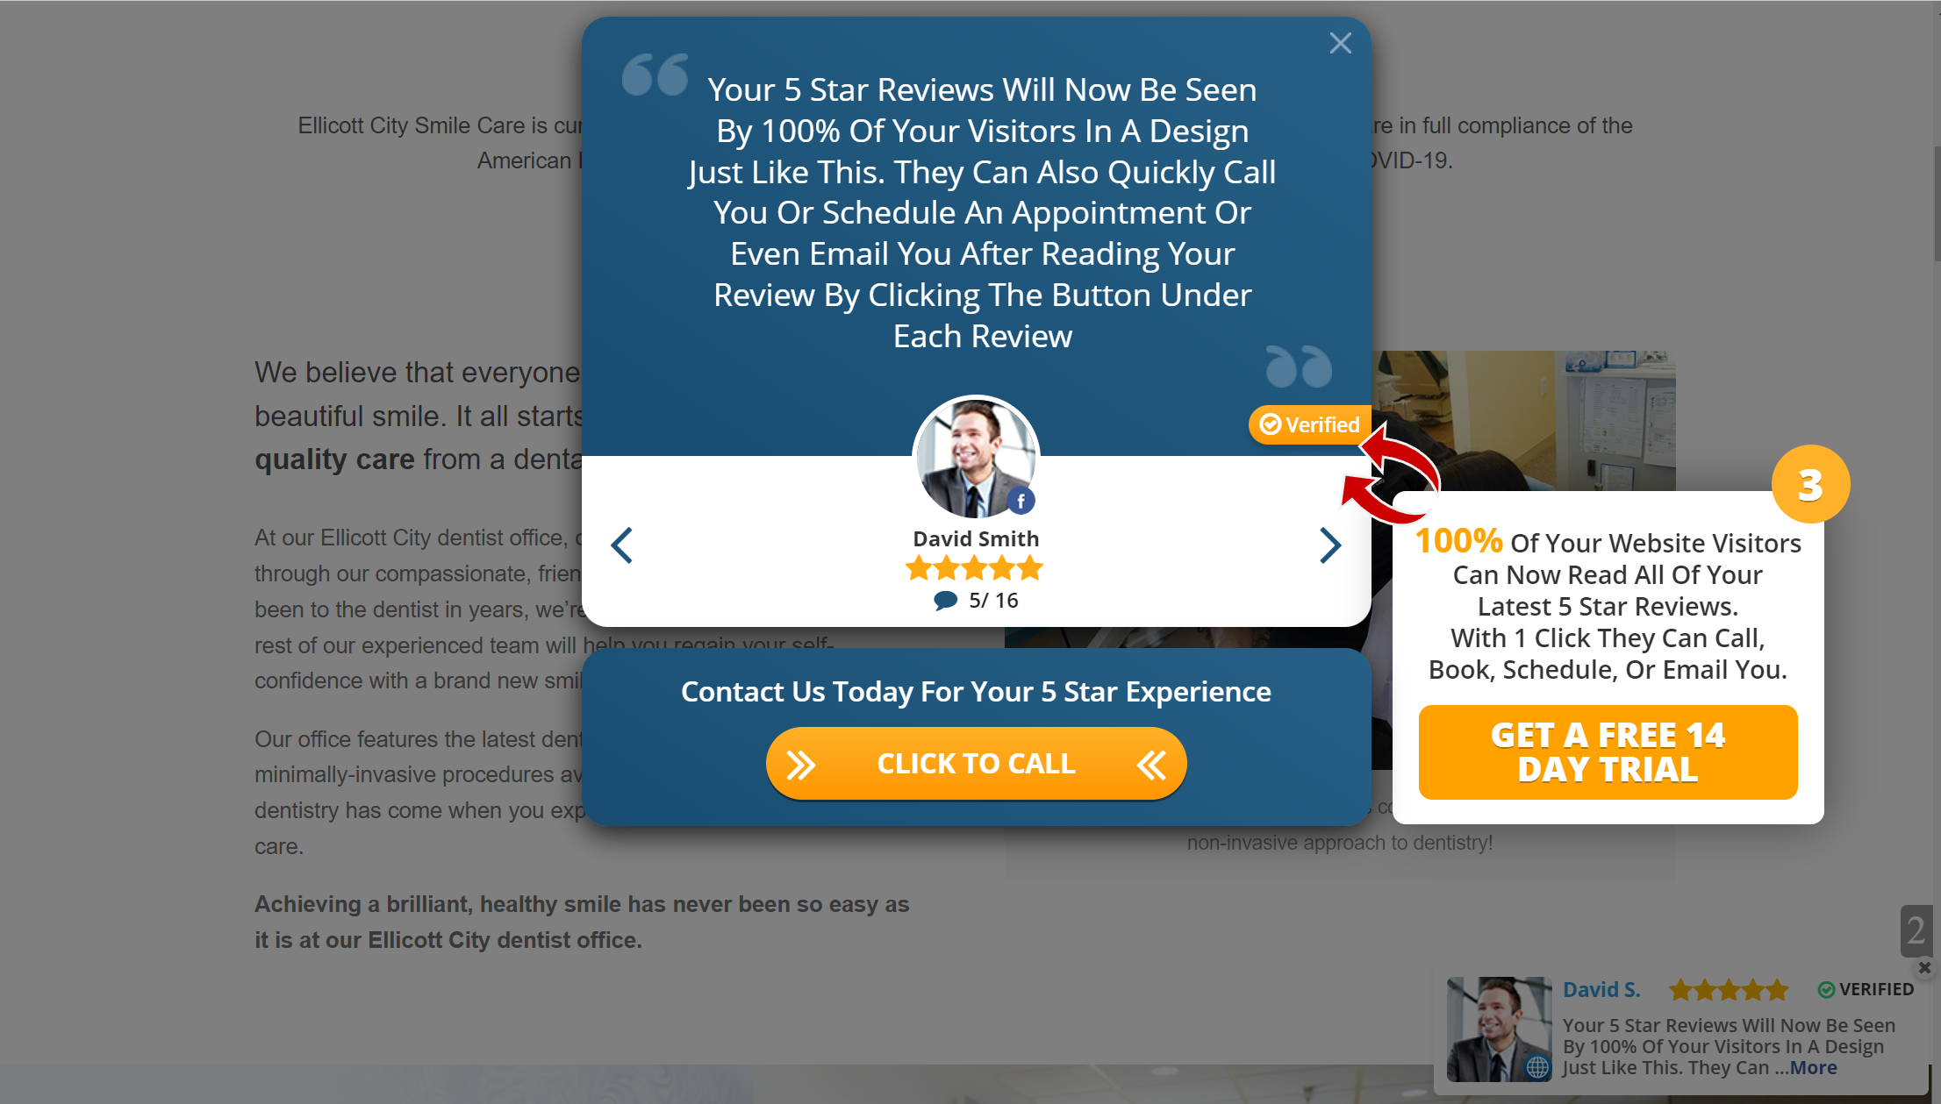Dismiss the small review notification with its X

click(x=1924, y=967)
